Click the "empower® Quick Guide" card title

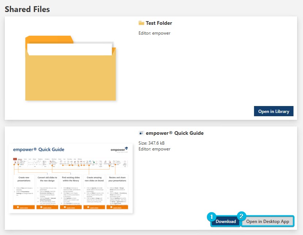tap(175, 133)
